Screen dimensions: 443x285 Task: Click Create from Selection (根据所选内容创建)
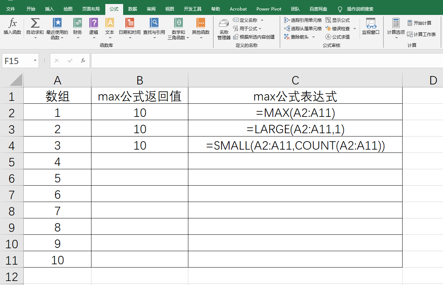point(254,37)
